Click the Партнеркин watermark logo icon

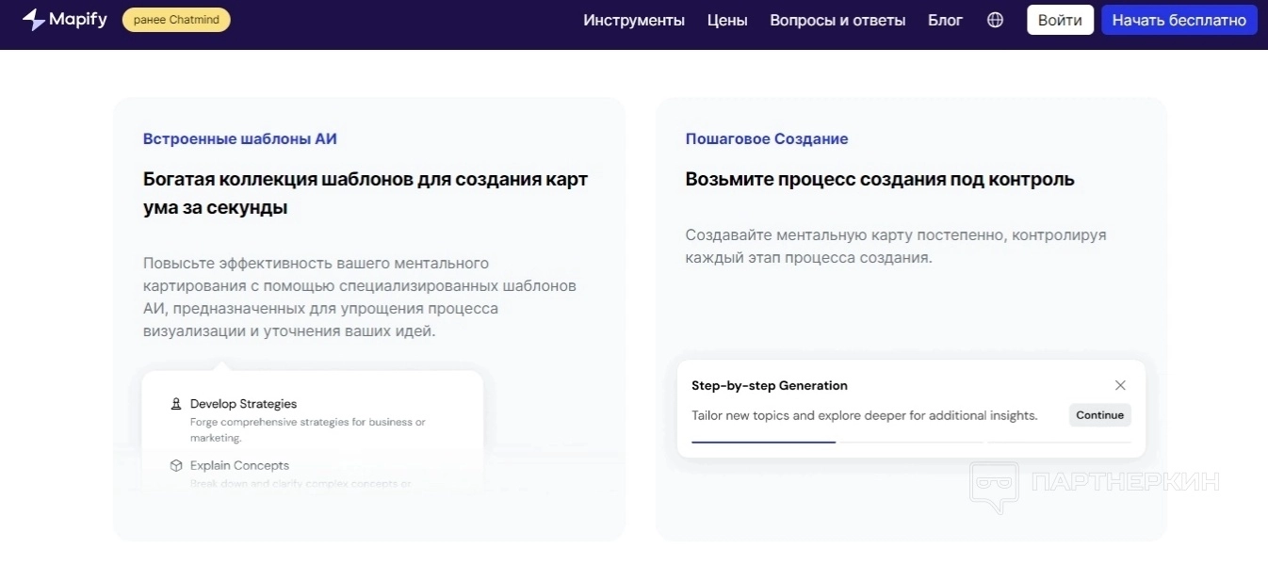[994, 485]
